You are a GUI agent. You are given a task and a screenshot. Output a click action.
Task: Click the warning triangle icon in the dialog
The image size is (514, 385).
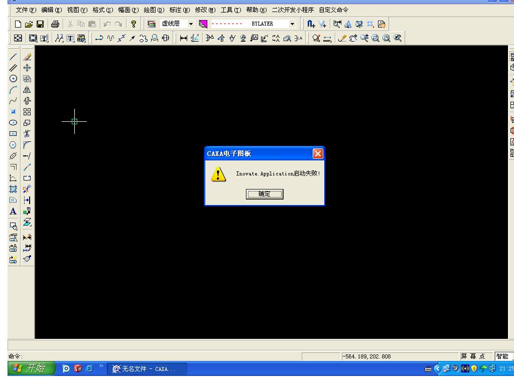tap(218, 174)
